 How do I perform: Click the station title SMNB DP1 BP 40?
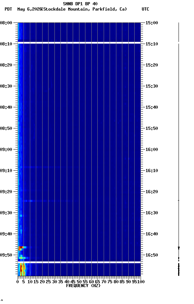click(x=80, y=4)
